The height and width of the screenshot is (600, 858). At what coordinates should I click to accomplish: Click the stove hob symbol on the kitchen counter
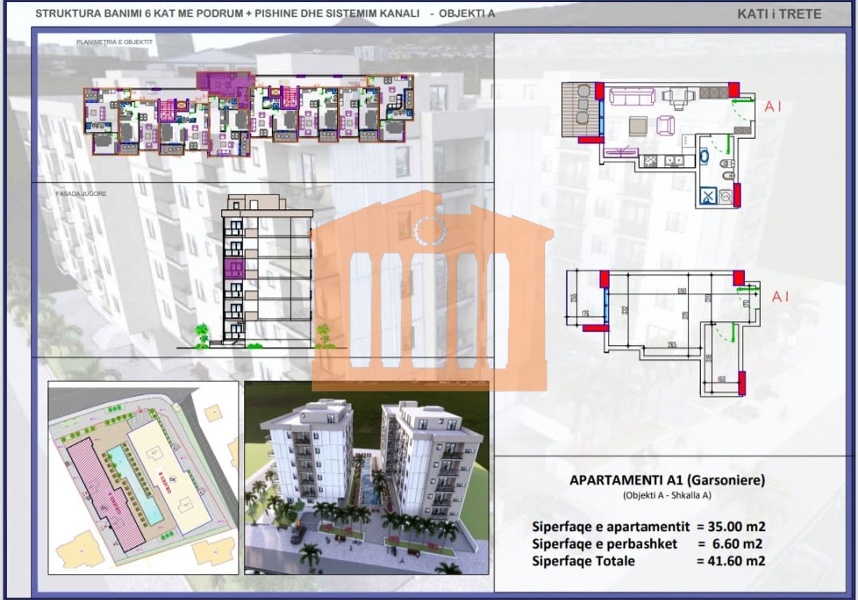650,160
